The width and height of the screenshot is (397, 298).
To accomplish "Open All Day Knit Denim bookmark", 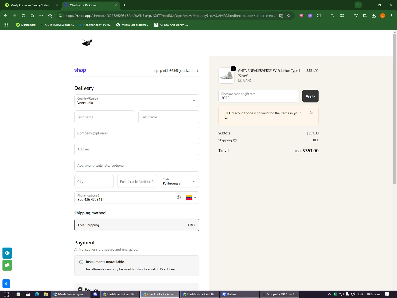I will [x=172, y=25].
